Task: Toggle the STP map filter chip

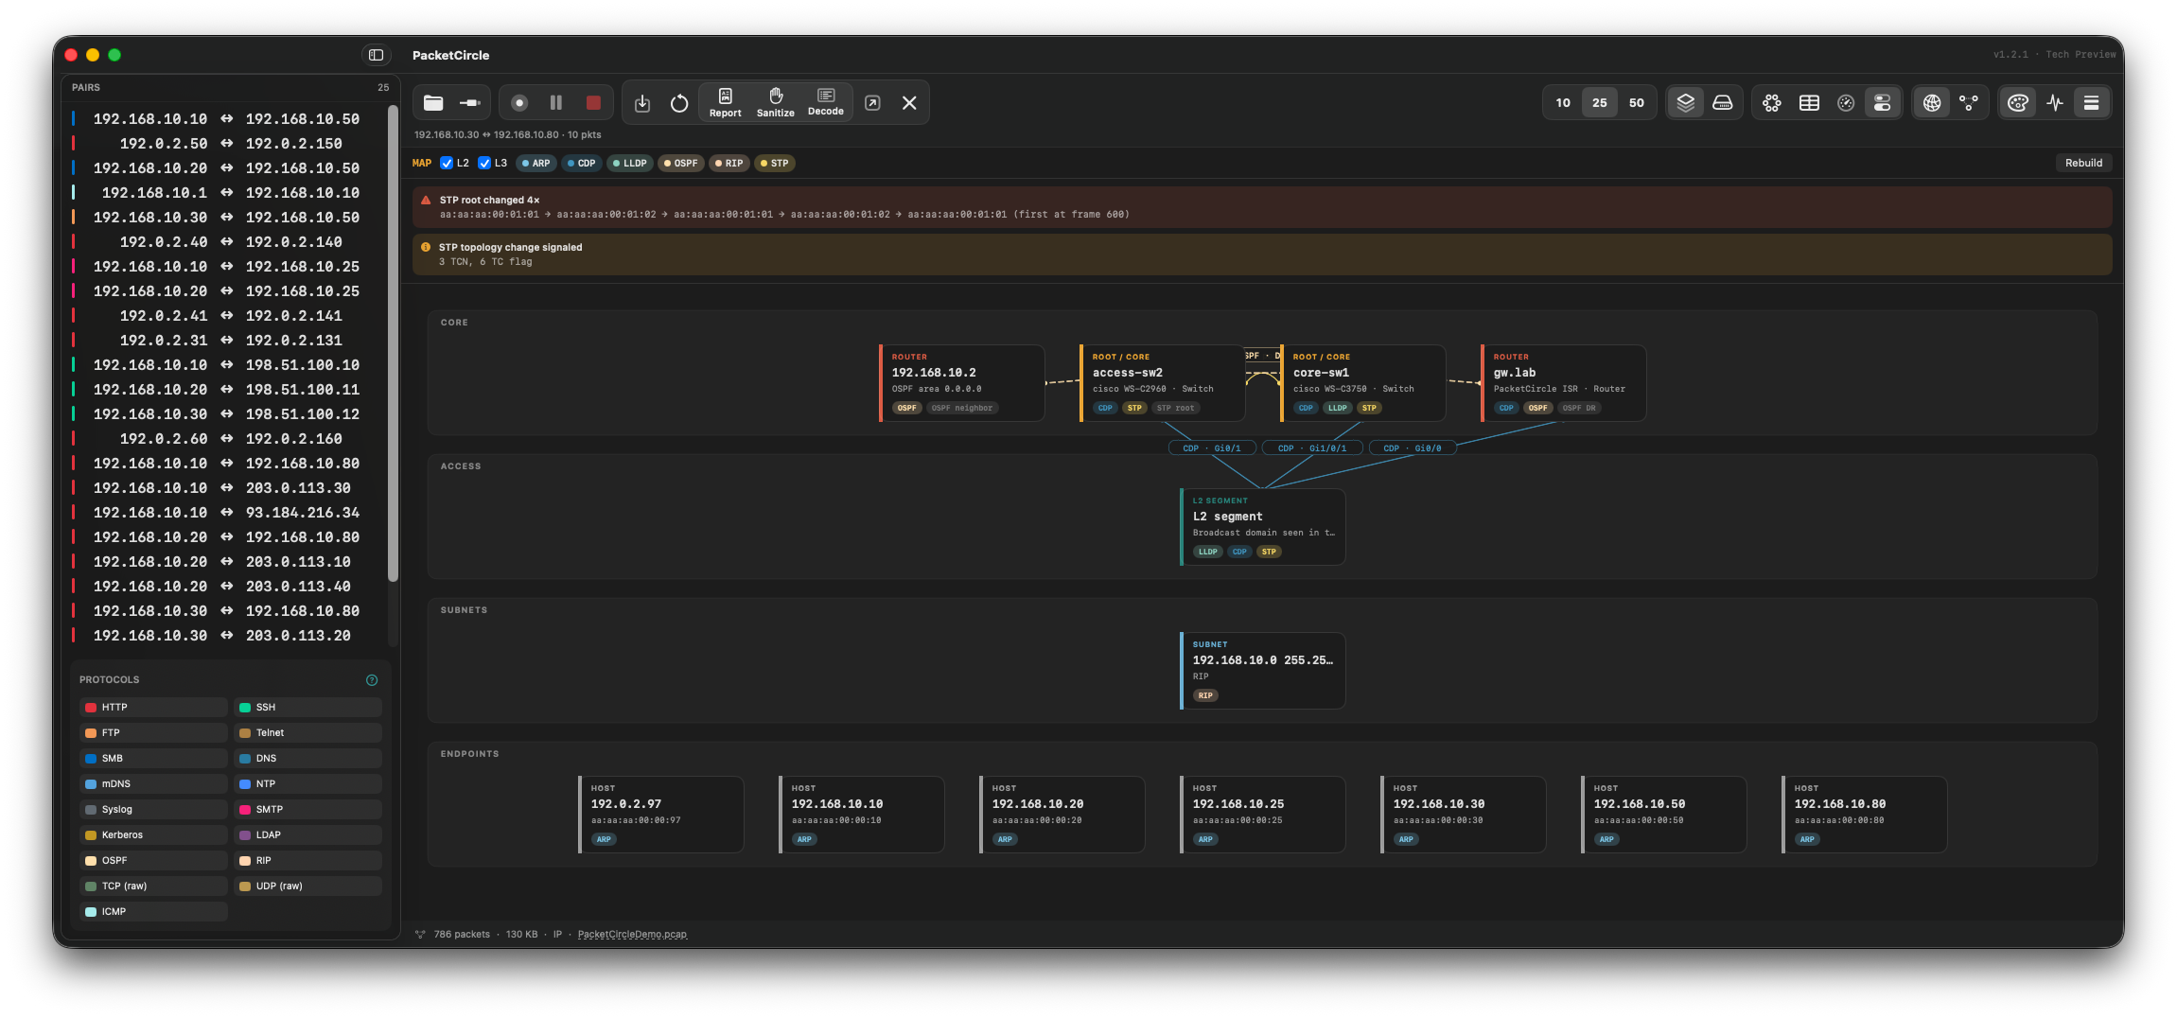Action: tap(775, 163)
